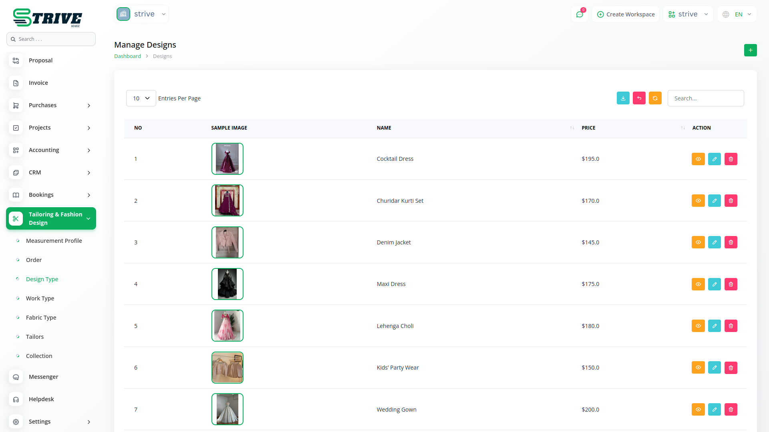View the Wedding Gown details
769x432 pixels.
point(698,409)
